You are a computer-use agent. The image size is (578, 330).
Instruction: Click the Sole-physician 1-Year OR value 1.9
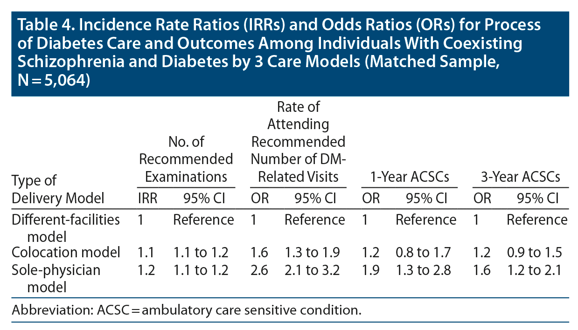[x=370, y=270]
